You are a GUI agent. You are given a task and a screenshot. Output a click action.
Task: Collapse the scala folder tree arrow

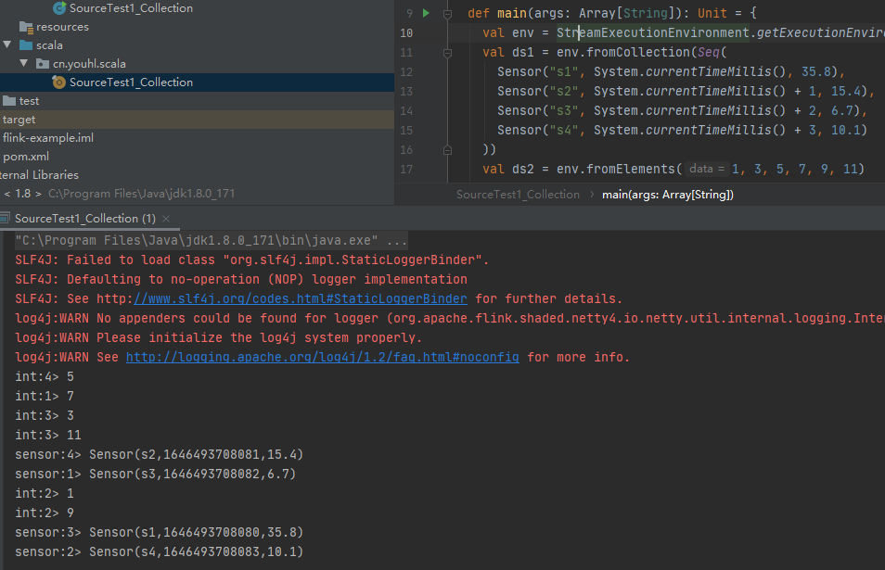point(7,44)
